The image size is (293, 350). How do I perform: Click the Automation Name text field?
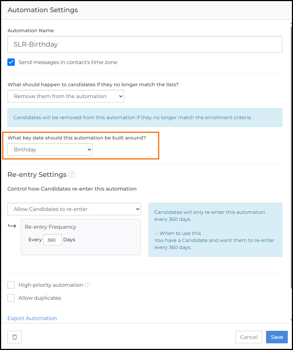pyautogui.click(x=144, y=44)
